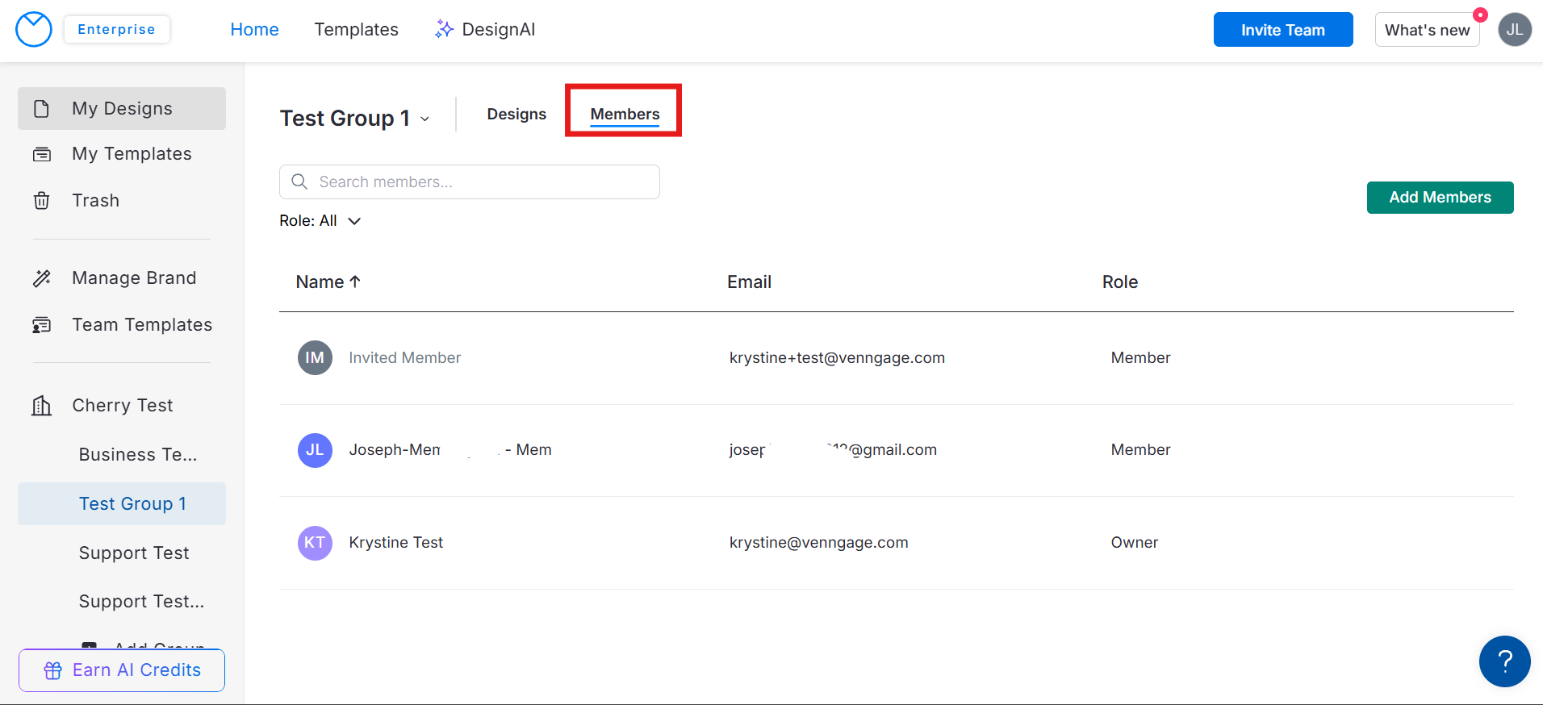Click the gift icon on Earn AI Credits
1543x705 pixels.
click(53, 671)
